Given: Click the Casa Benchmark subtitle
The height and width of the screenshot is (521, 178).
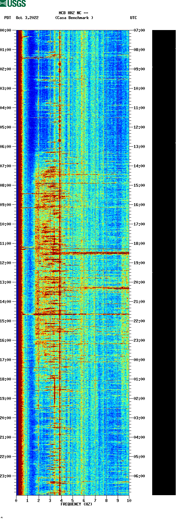Looking at the screenshot, I should point(74,18).
